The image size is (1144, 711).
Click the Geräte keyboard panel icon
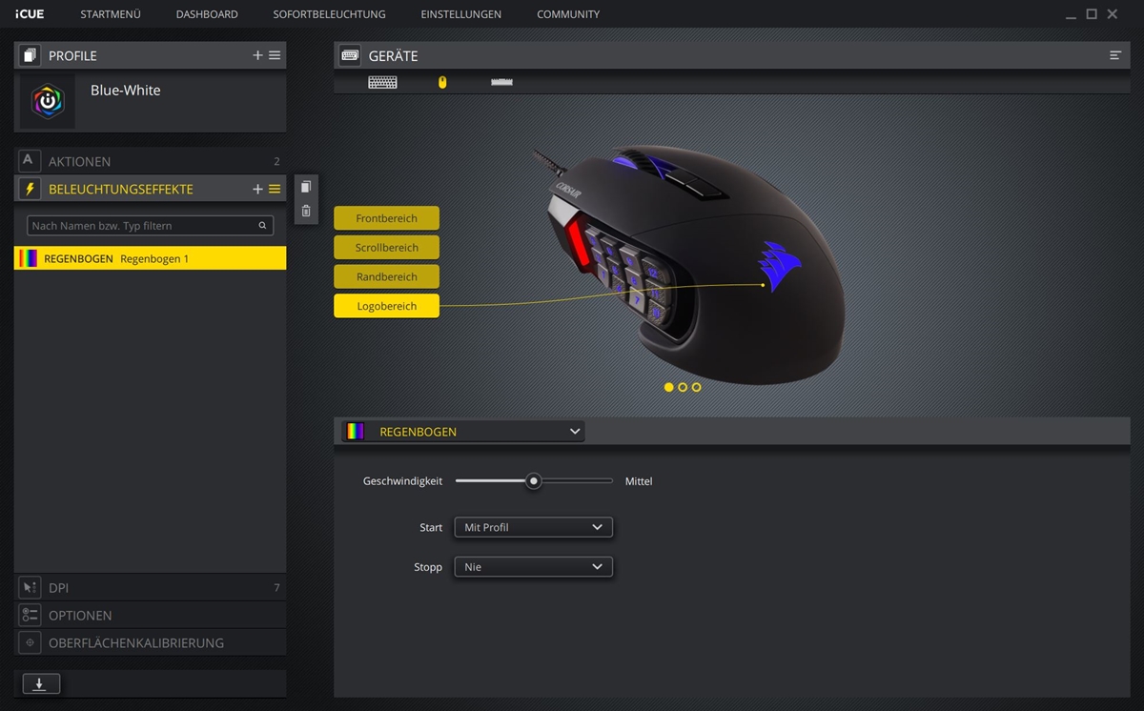click(x=350, y=55)
